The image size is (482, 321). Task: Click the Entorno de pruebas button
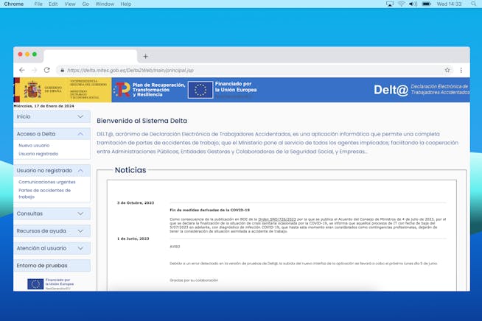point(52,265)
